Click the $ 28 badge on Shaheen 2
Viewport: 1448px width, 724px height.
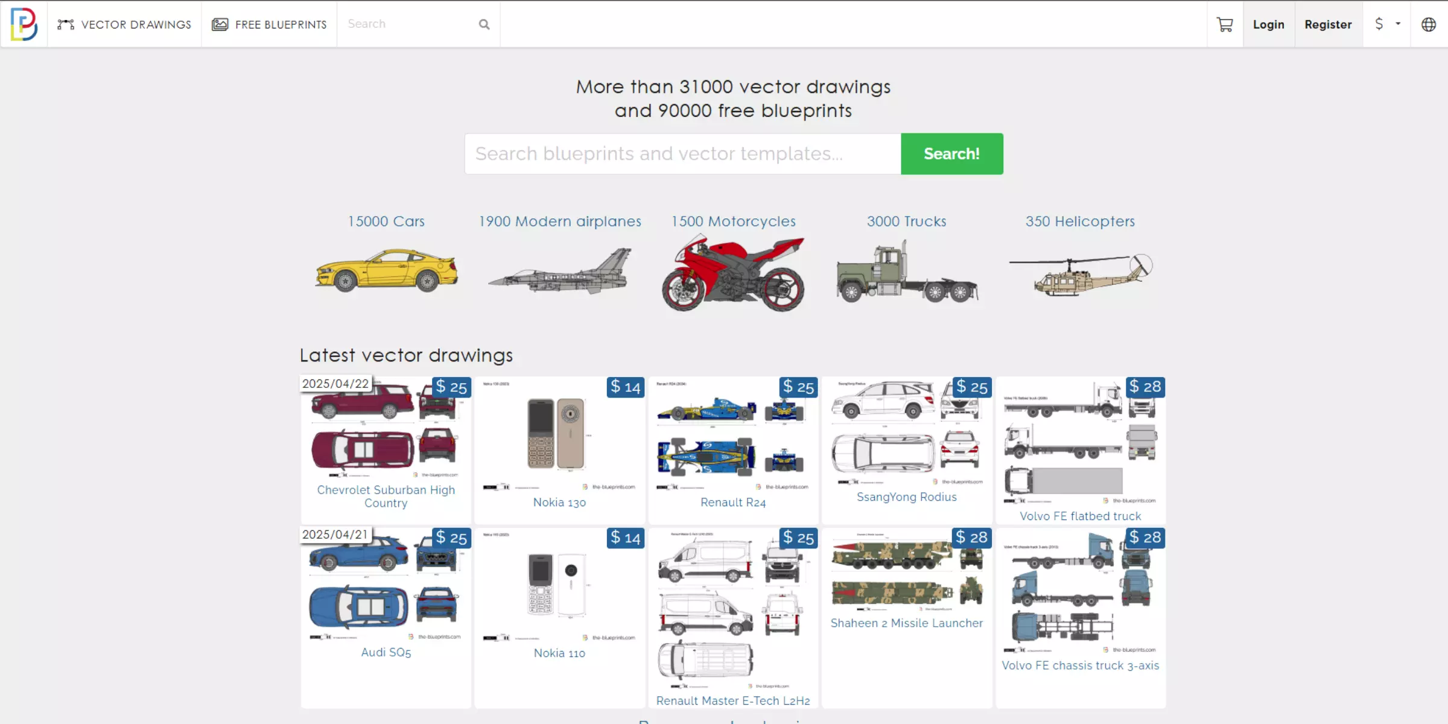(x=971, y=538)
